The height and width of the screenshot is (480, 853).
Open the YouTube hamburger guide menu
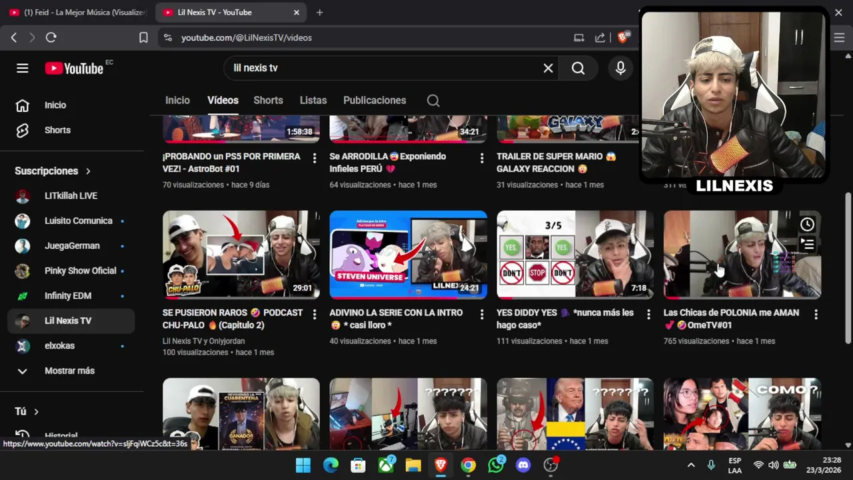tap(23, 68)
